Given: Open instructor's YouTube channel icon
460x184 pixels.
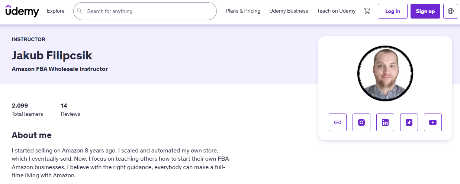Looking at the screenshot, I should click(x=433, y=122).
